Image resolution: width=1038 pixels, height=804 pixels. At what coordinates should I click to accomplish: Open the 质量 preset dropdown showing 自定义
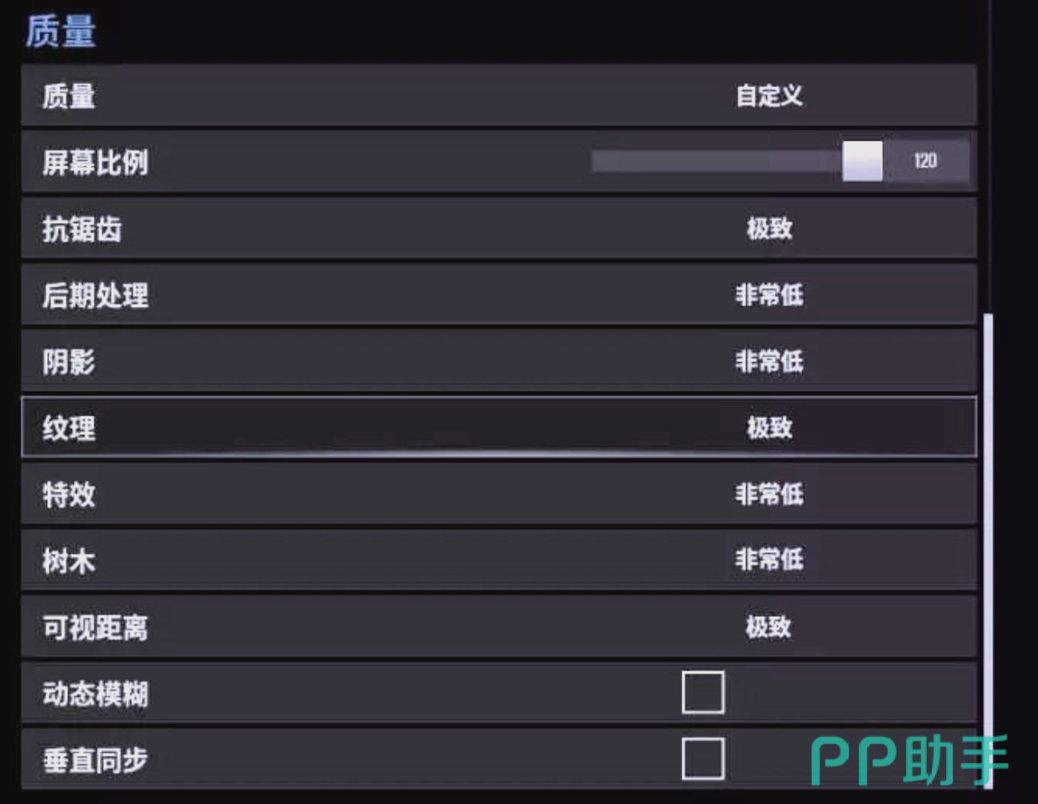click(x=769, y=96)
